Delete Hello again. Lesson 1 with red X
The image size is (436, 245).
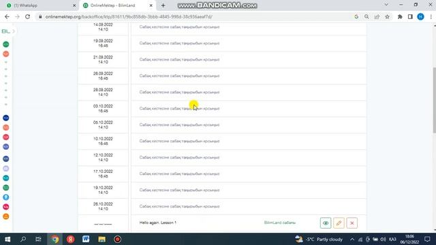tap(352, 223)
